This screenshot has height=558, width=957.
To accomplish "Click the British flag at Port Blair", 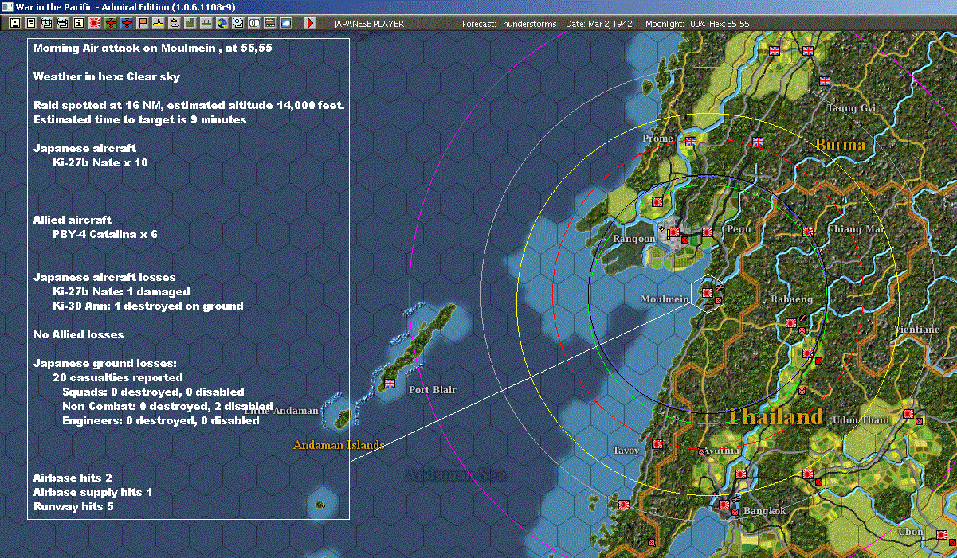I will tap(390, 383).
